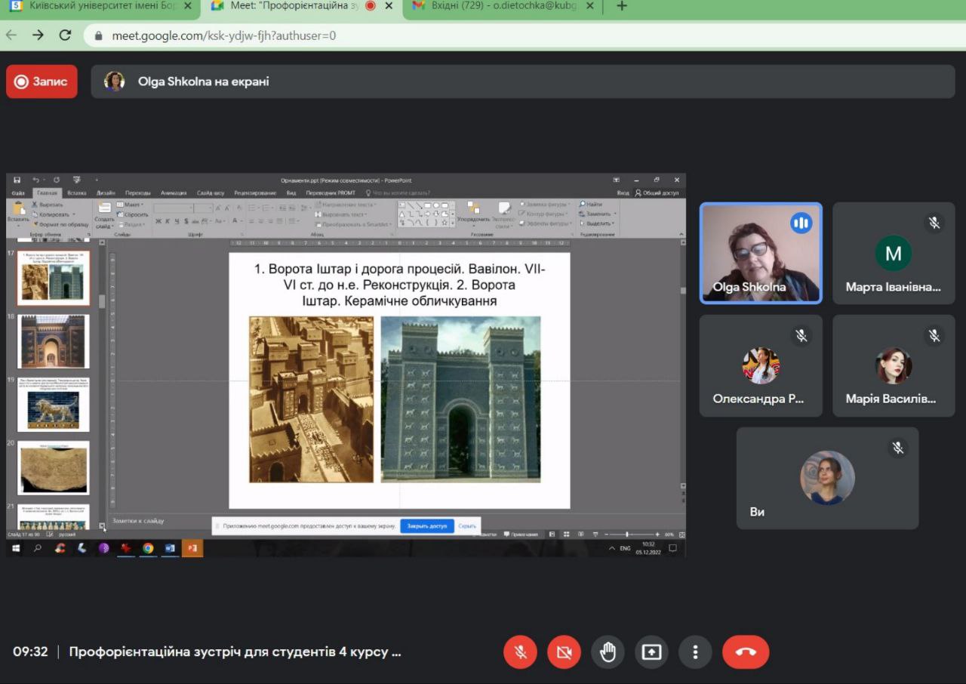Viewport: 966px width, 684px height.
Task: Click the red Запис recording button
Action: [42, 82]
